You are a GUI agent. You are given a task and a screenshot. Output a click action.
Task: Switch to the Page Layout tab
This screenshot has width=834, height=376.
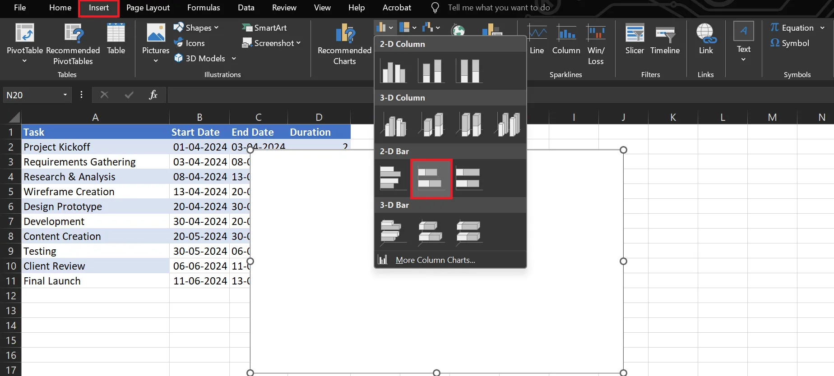[x=148, y=8]
